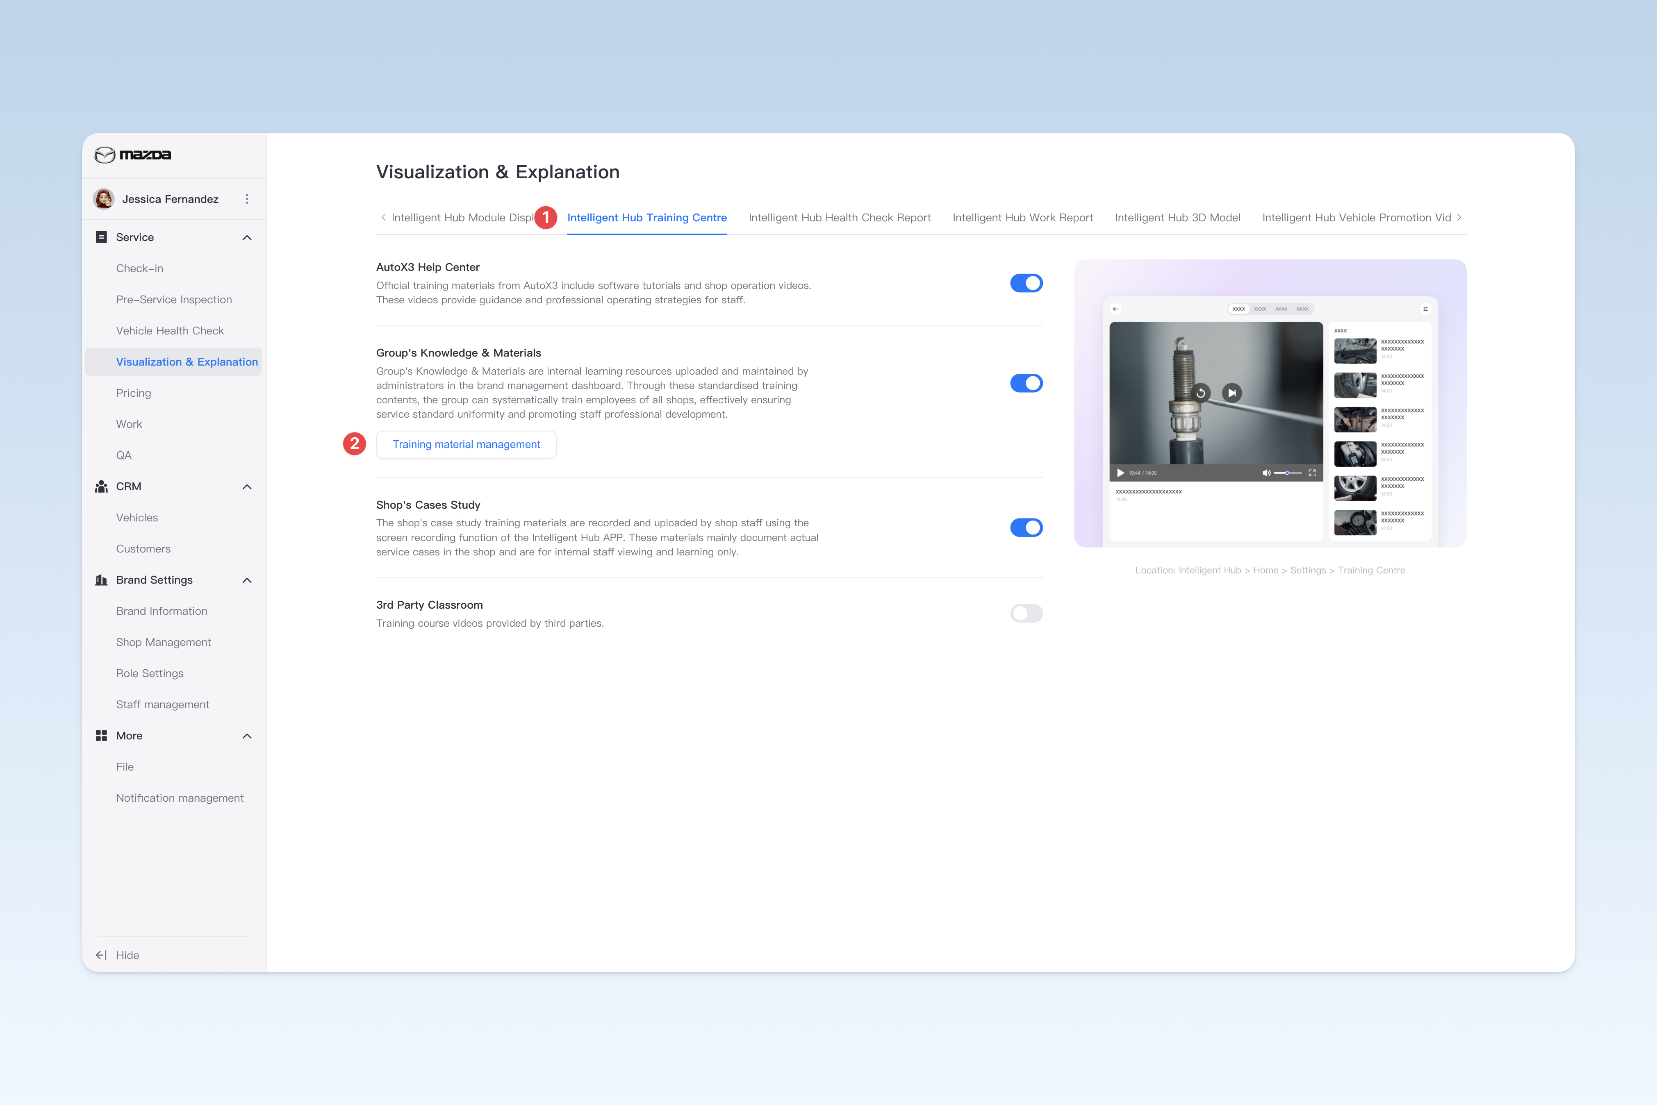Select the Intelligent Hub Training Centre tab
Screen dimensions: 1657x1105
pos(646,218)
